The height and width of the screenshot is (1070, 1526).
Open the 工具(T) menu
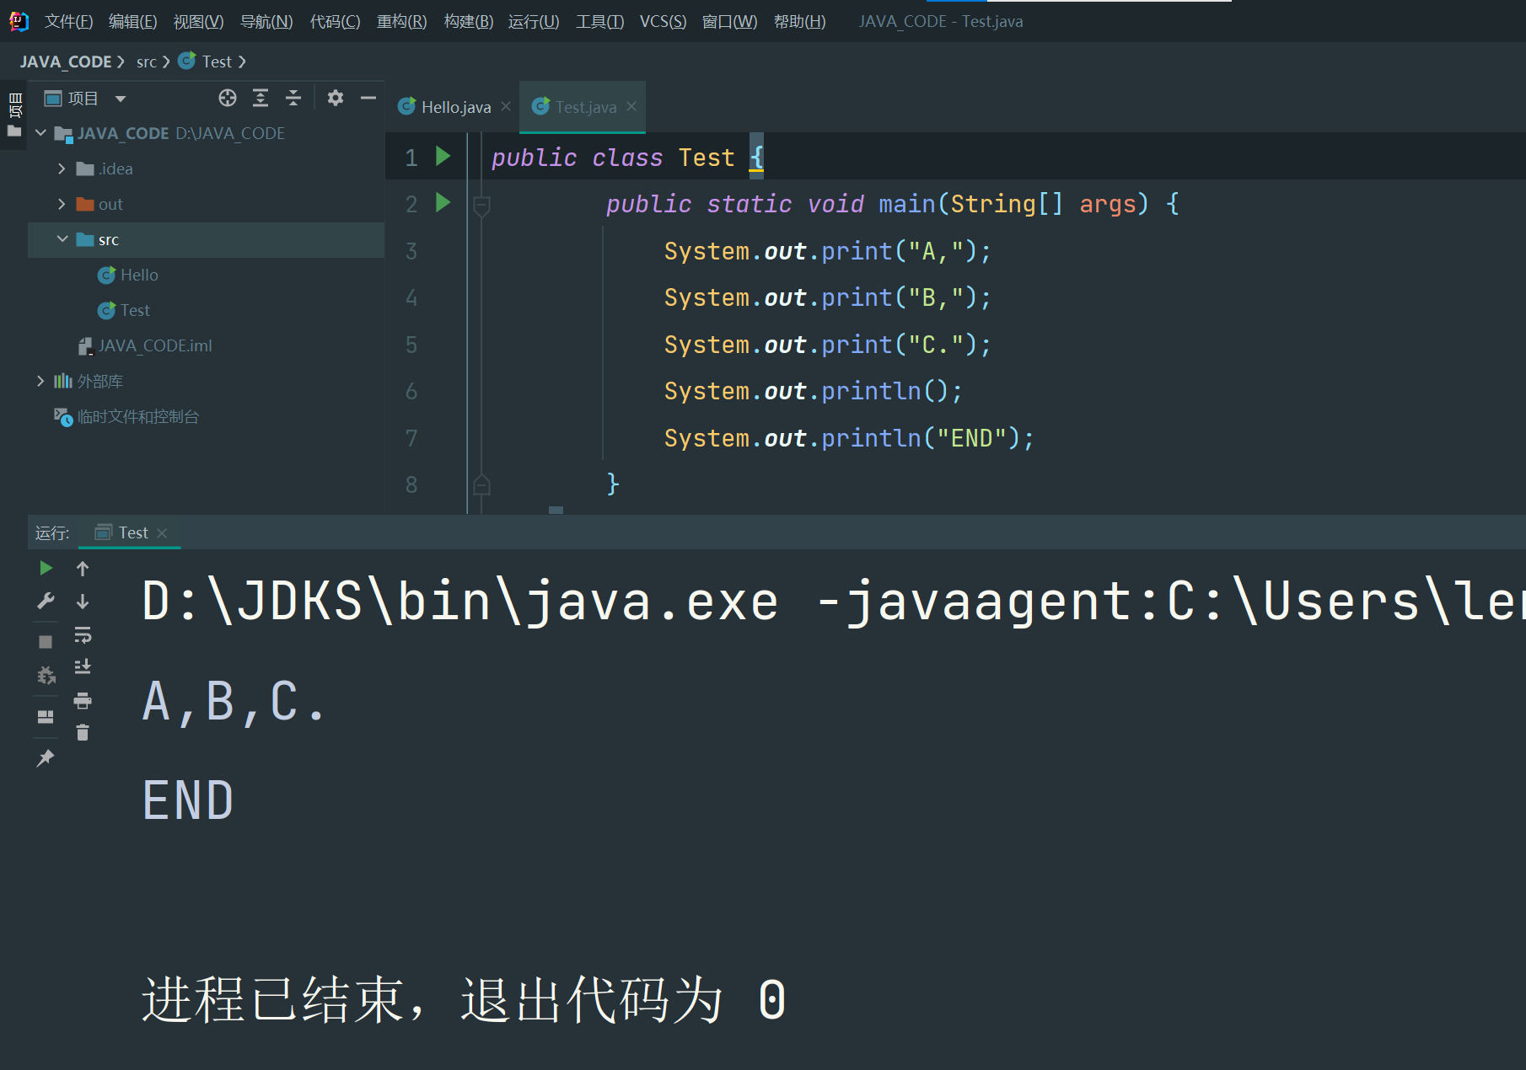pyautogui.click(x=599, y=21)
